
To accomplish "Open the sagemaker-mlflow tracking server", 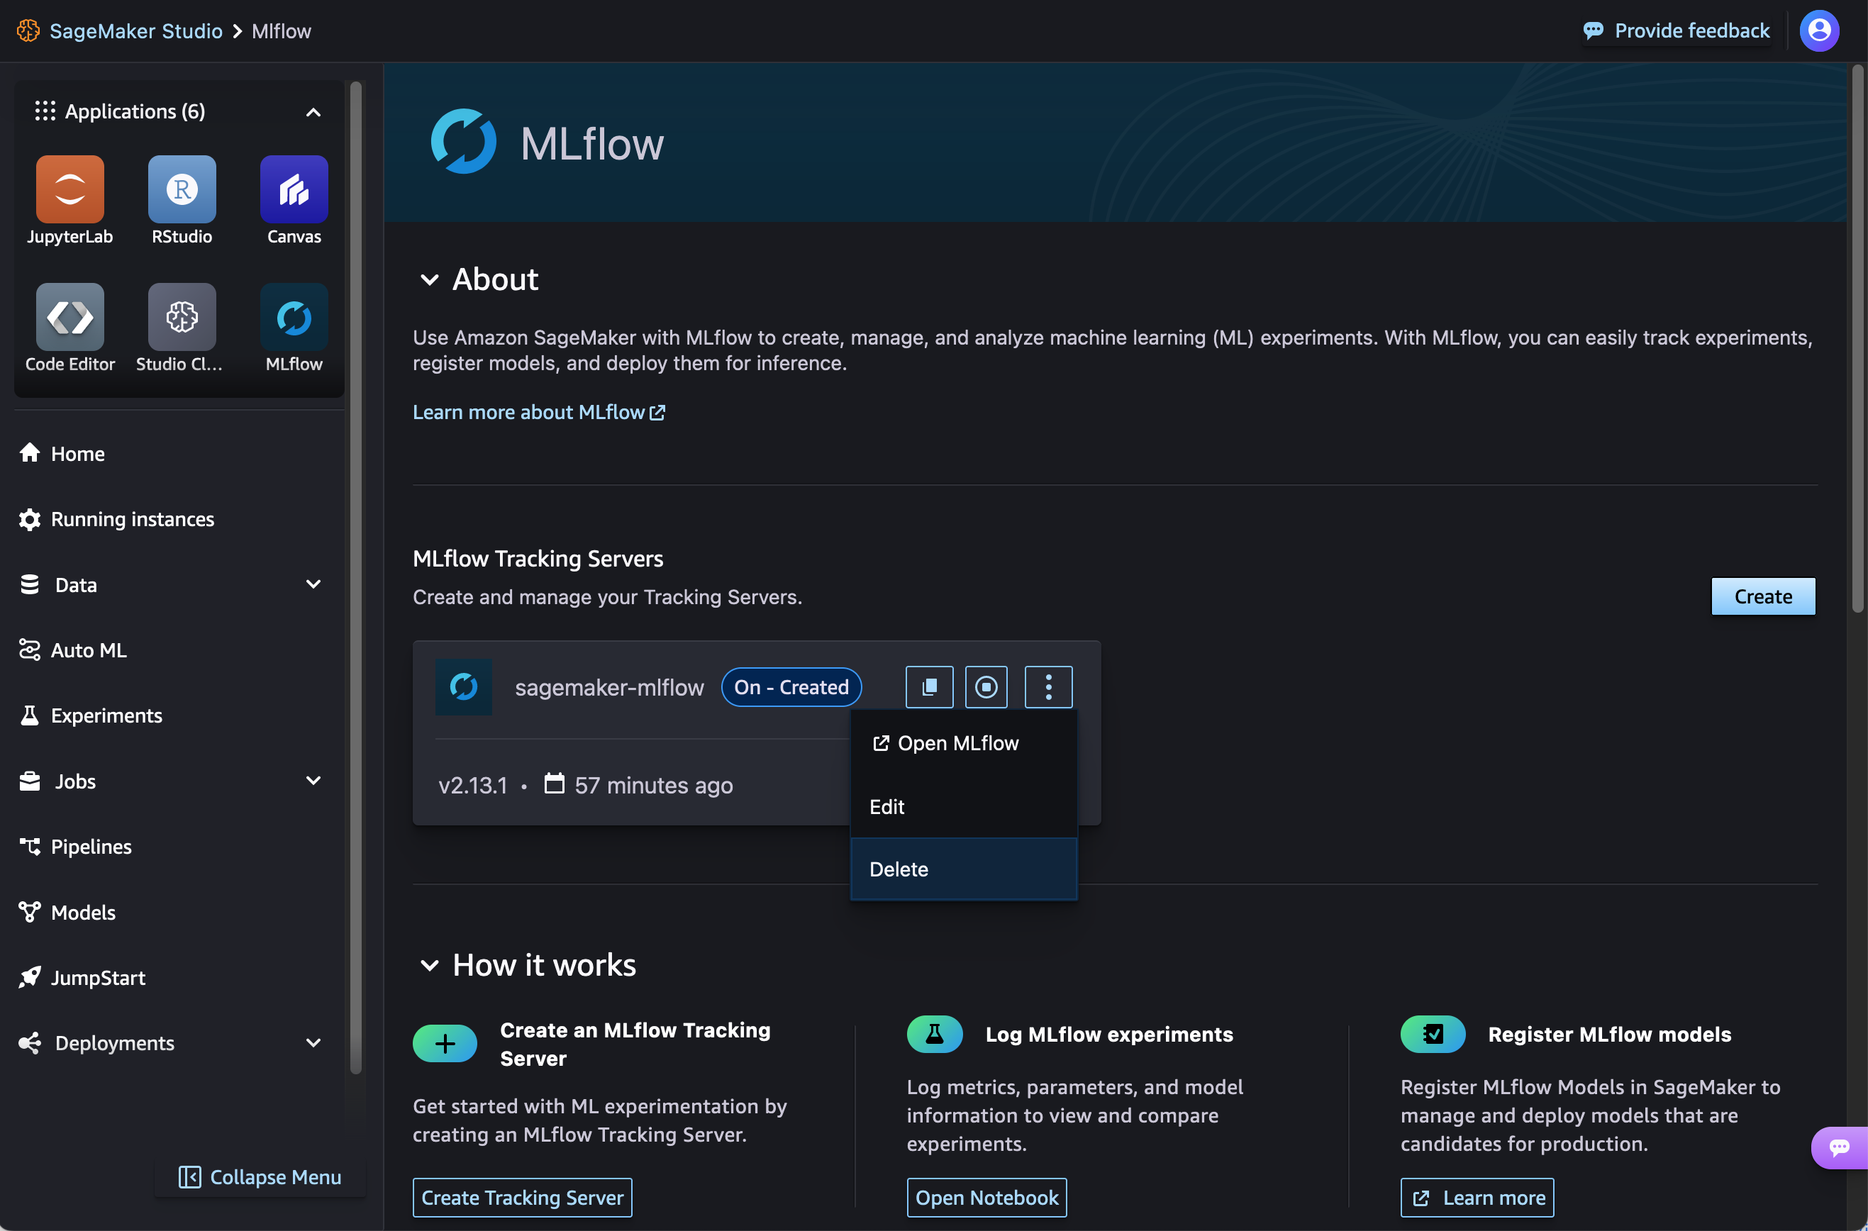I will point(957,742).
